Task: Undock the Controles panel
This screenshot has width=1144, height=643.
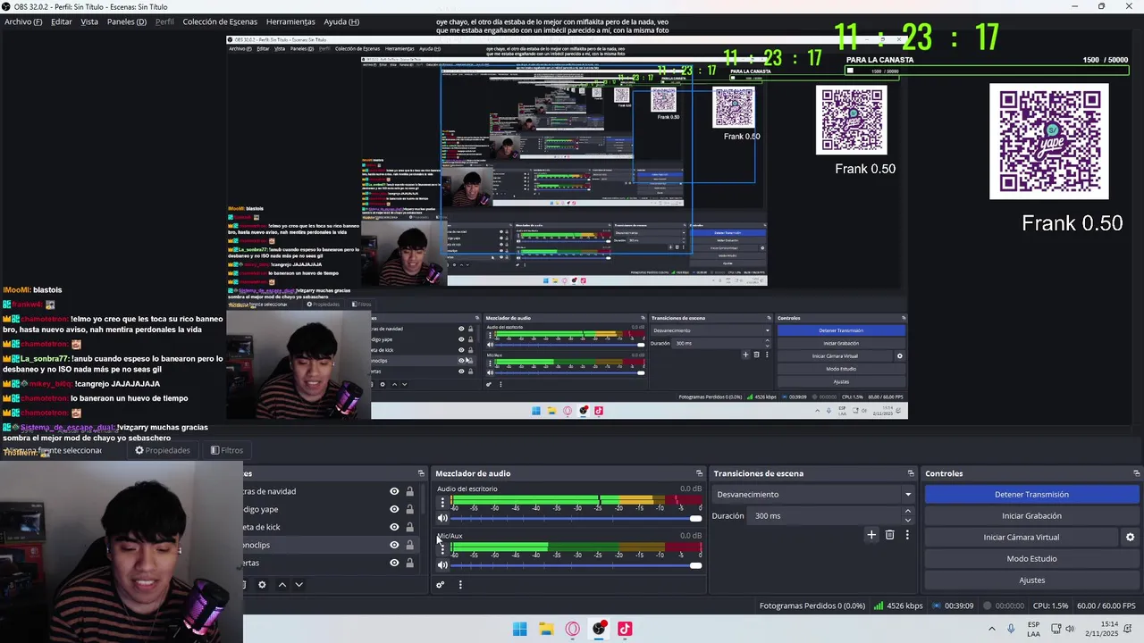Action: [1136, 473]
